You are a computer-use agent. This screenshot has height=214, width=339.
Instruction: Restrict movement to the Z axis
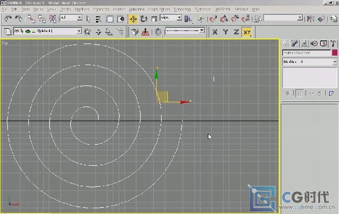[x=236, y=32]
